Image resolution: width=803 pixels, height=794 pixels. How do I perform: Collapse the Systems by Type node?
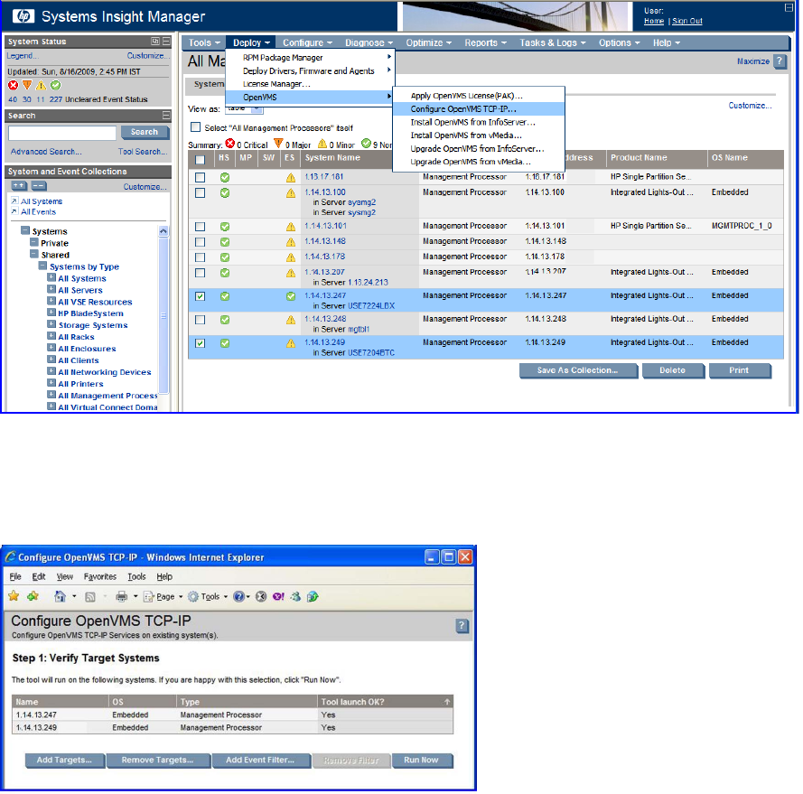click(42, 266)
